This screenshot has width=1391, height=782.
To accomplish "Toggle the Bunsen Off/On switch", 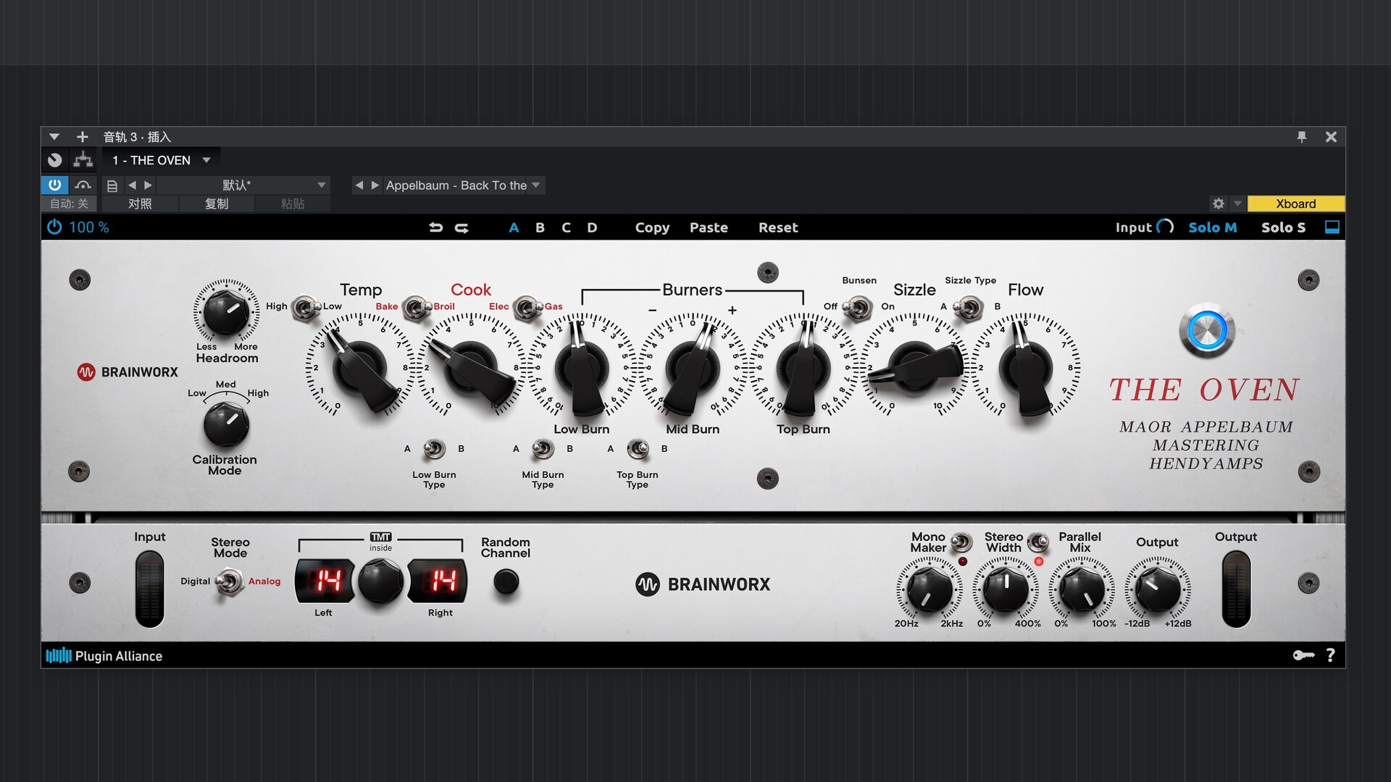I will pyautogui.click(x=859, y=308).
